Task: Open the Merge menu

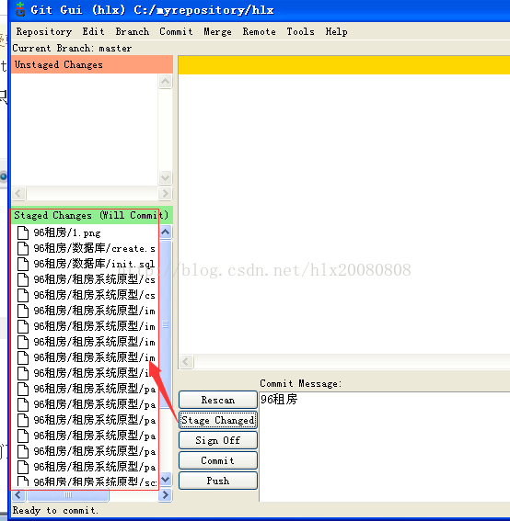Action: (x=217, y=31)
